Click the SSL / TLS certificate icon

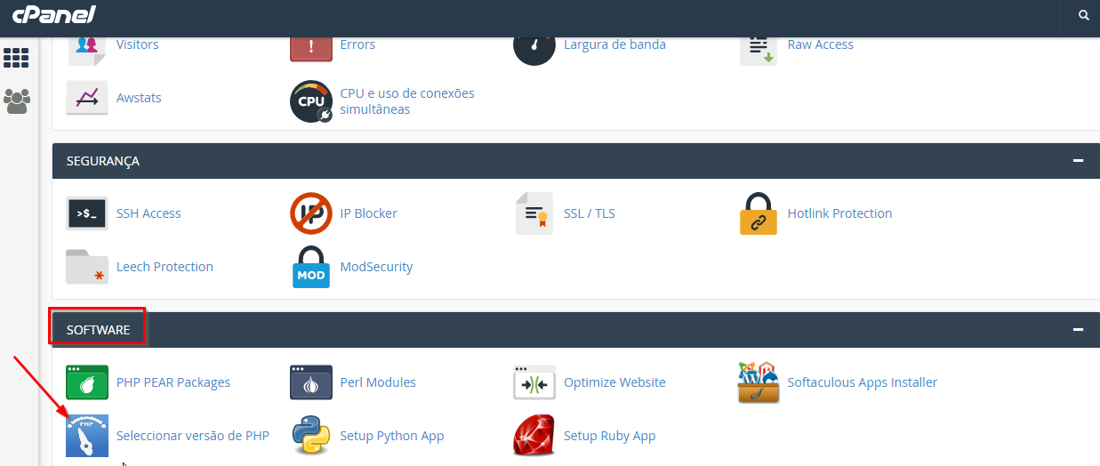click(534, 213)
